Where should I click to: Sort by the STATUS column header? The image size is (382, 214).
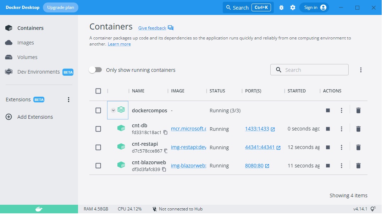point(217,91)
